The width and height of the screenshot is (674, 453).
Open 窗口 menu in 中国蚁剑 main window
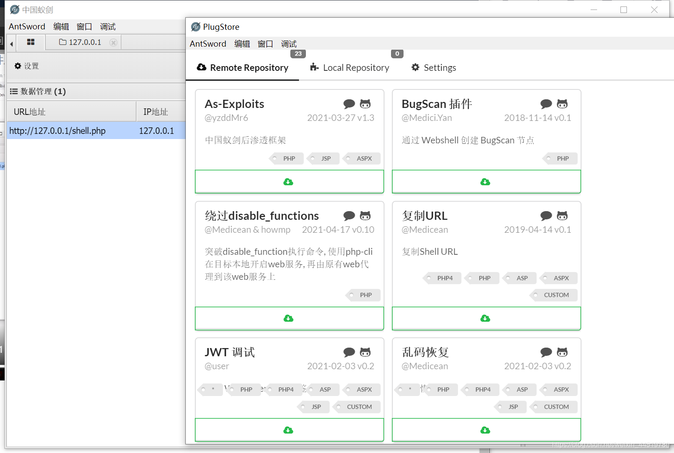coord(84,26)
